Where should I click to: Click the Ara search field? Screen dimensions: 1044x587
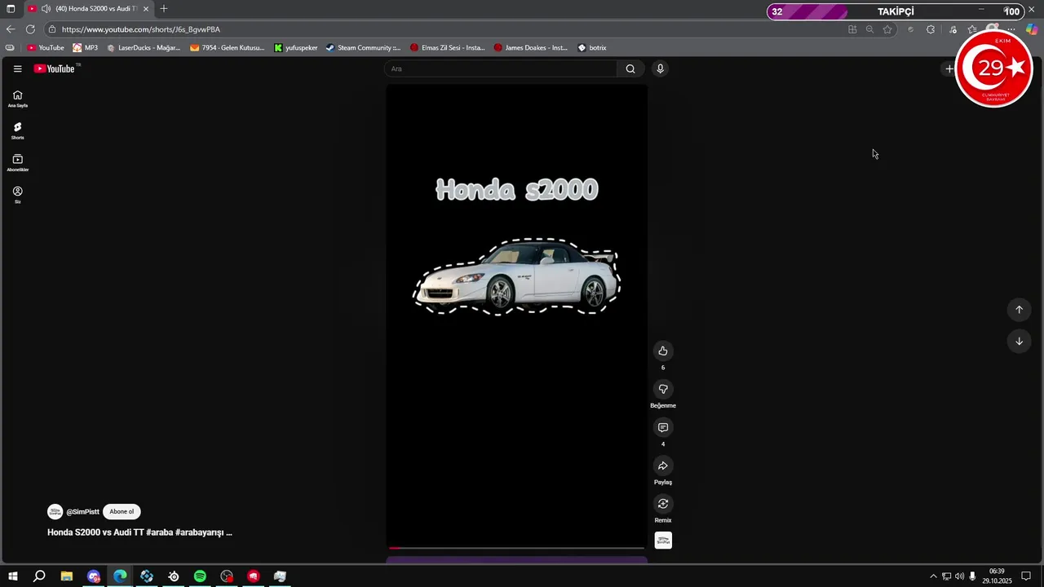501,68
